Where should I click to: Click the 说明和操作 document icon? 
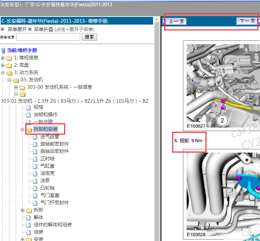point(29,115)
